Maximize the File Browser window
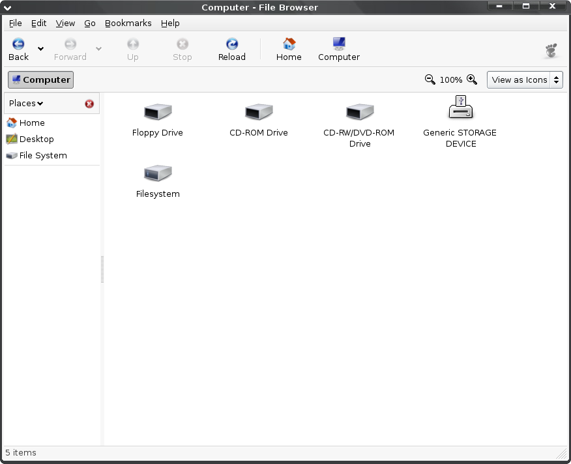Image resolution: width=571 pixels, height=464 pixels. (x=526, y=6)
